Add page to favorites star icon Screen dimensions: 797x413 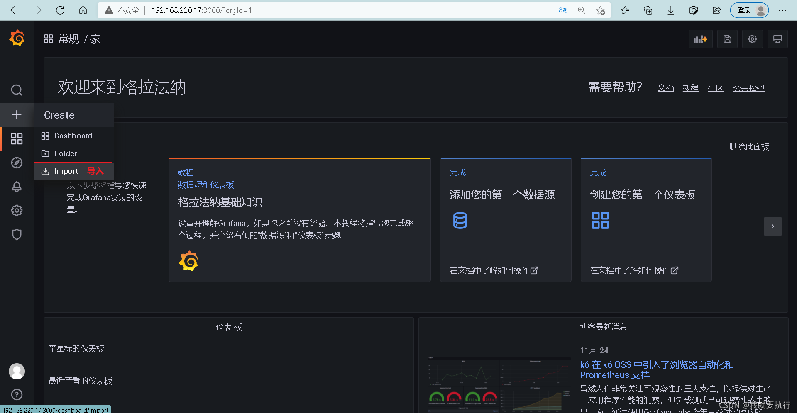(x=600, y=10)
